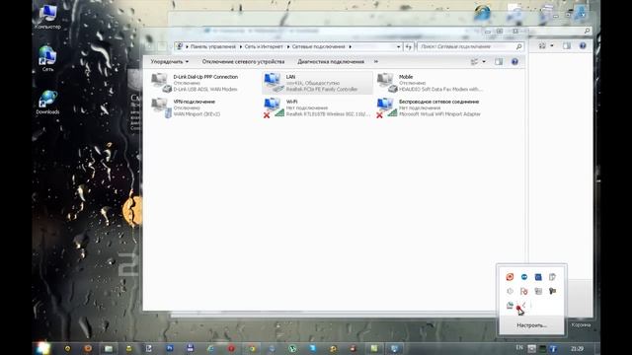Click dark blue square tray icon

(x=538, y=277)
